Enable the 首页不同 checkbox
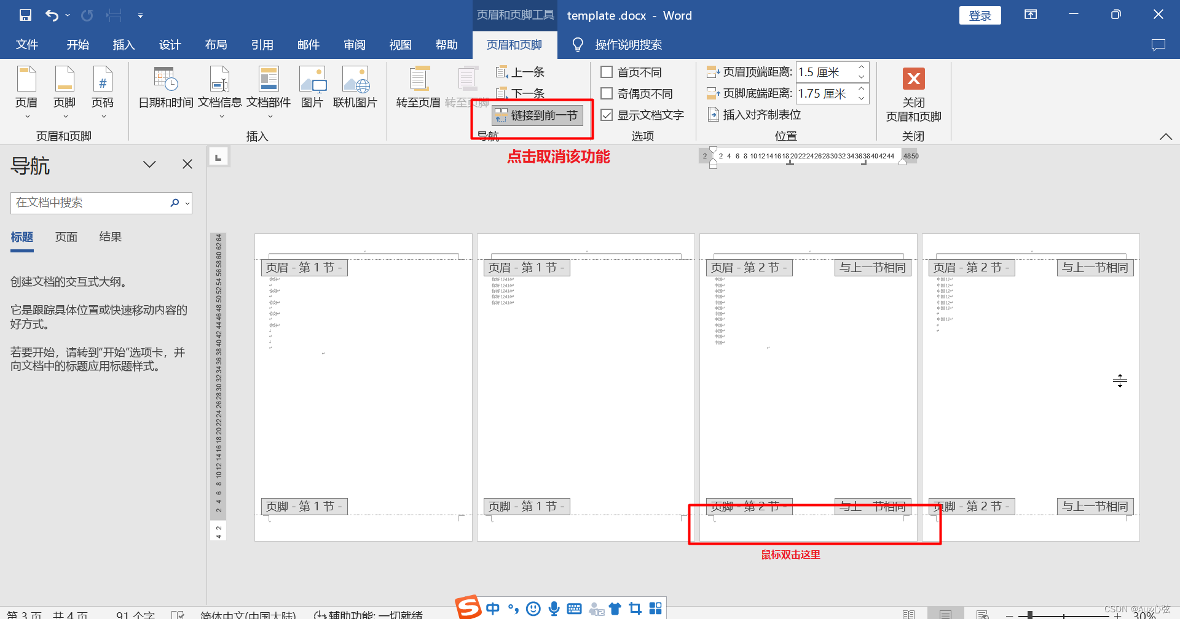Image resolution: width=1180 pixels, height=619 pixels. tap(607, 72)
